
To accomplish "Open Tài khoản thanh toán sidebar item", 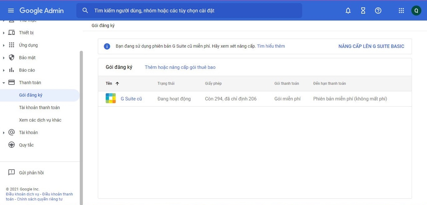I will [x=39, y=107].
